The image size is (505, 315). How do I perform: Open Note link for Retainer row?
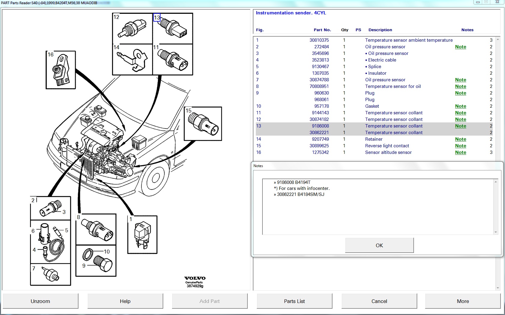pos(461,139)
